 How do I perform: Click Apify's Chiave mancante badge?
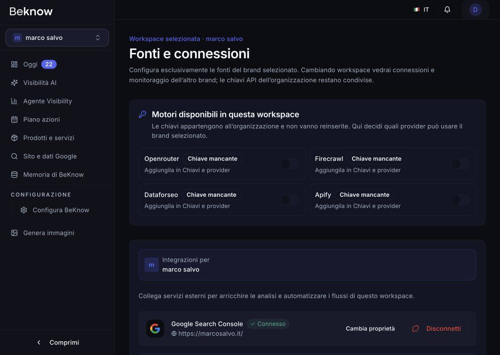point(365,195)
